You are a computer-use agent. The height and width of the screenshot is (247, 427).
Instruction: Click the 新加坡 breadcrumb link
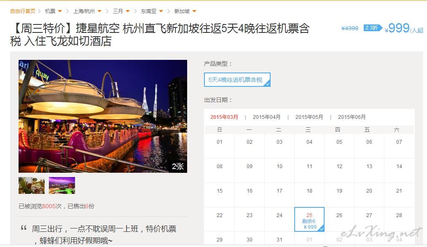click(182, 11)
